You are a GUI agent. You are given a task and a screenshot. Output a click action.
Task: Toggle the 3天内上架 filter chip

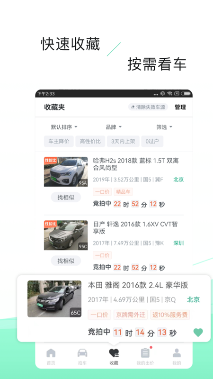tap(123, 141)
